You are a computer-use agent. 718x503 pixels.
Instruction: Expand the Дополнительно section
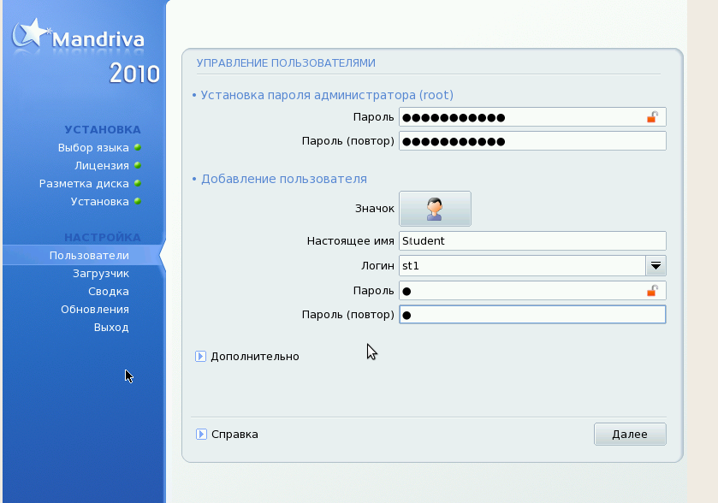click(x=200, y=356)
